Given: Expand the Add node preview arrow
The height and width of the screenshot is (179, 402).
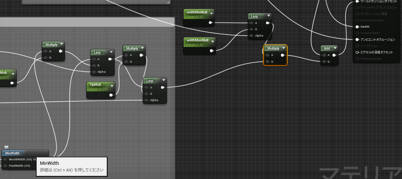Looking at the screenshot, I should point(335,48).
